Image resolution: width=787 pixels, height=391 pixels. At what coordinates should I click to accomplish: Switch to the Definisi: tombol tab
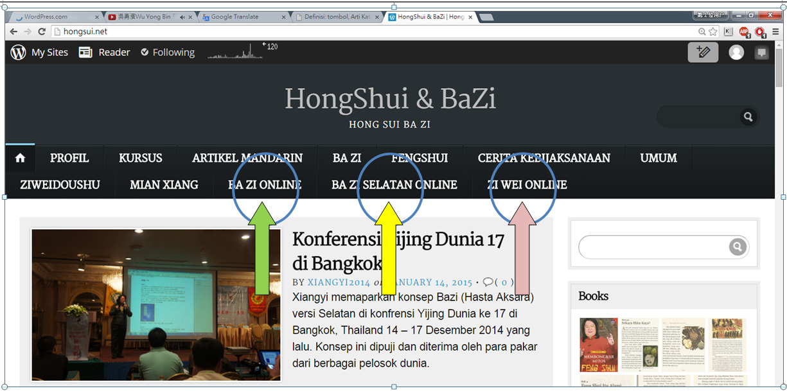pos(336,17)
